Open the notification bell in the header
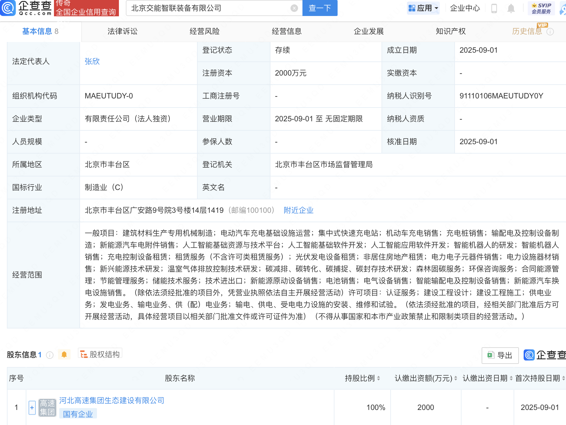 click(x=511, y=8)
